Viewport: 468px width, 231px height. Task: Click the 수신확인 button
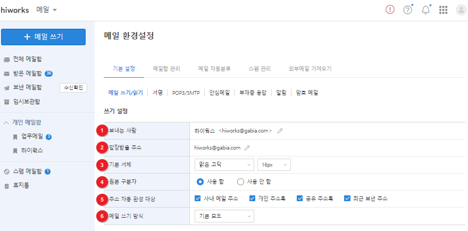point(73,88)
